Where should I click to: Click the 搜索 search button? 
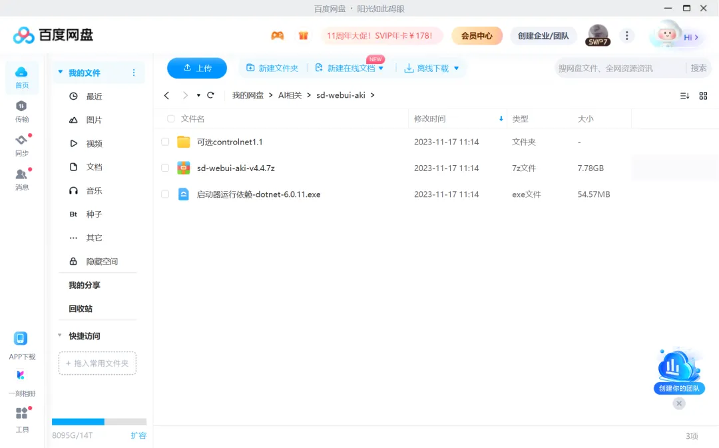pyautogui.click(x=698, y=69)
